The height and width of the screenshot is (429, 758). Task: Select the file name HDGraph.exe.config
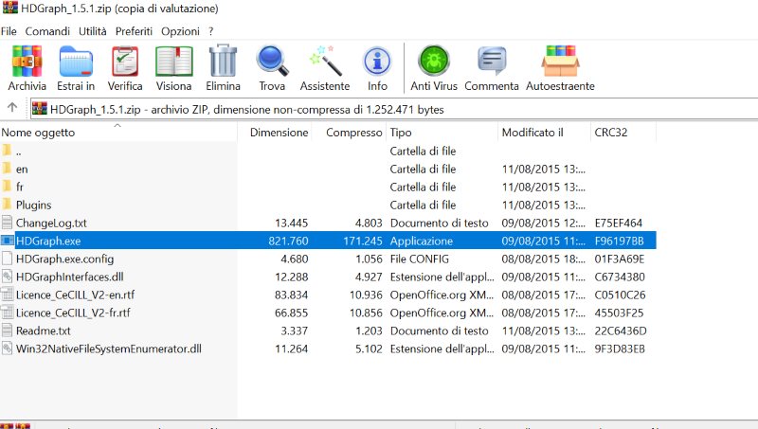point(64,259)
